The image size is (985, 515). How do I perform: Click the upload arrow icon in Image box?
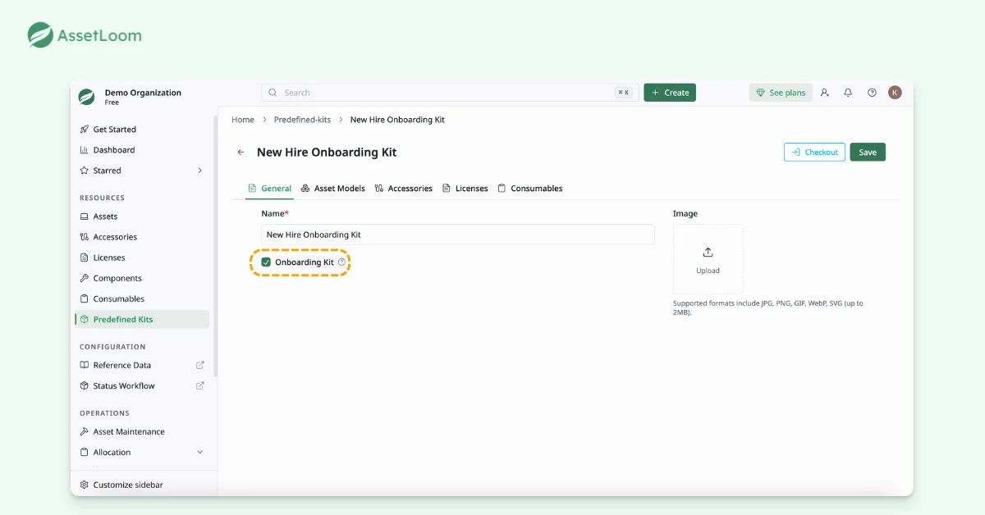pos(708,253)
